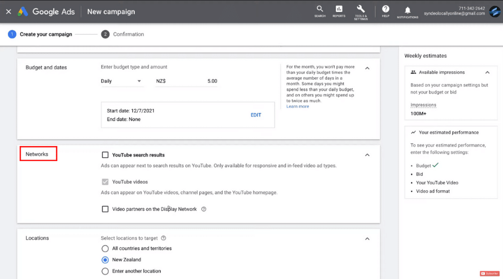Click the help icon beside Select locations
Viewport: 503px width, 279px height.
[x=163, y=238]
